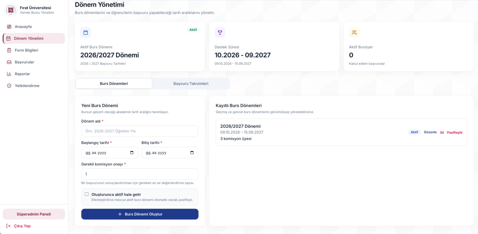Image resolution: width=478 pixels, height=234 pixels.
Task: Open Raporlar section in sidebar
Action: tap(34, 74)
